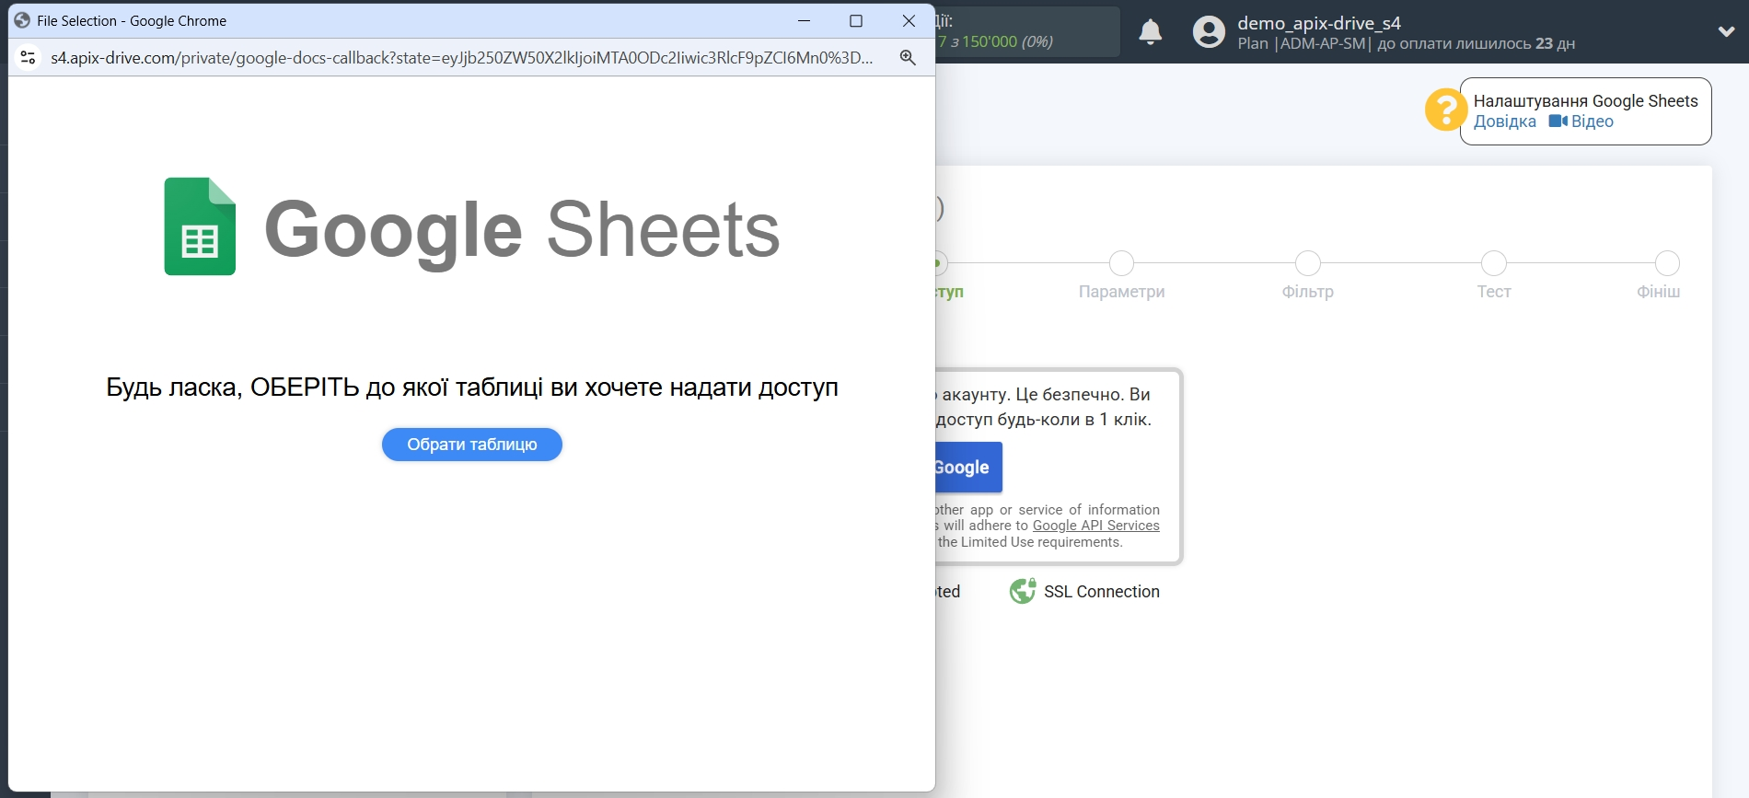This screenshot has height=798, width=1749.
Task: Click the demo_apix-drive_s4 username
Action: (1318, 23)
